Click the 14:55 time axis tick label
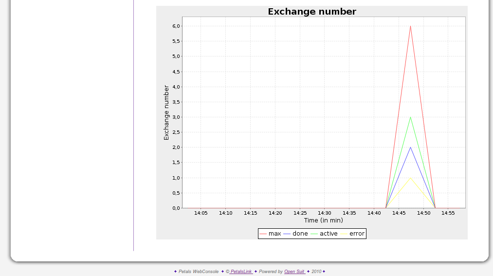Screen dimensions: 493x276 [x=448, y=213]
